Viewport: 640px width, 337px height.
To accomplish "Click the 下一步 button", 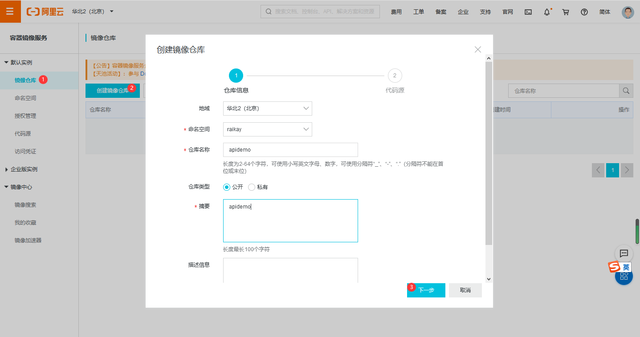I will click(x=426, y=290).
